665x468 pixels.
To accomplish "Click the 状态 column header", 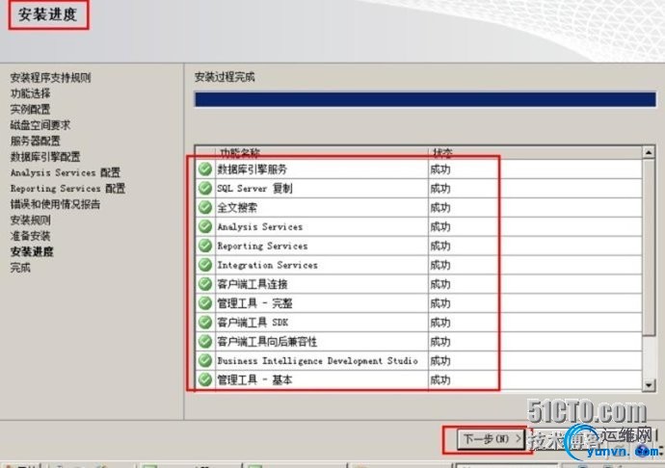I will click(x=442, y=152).
